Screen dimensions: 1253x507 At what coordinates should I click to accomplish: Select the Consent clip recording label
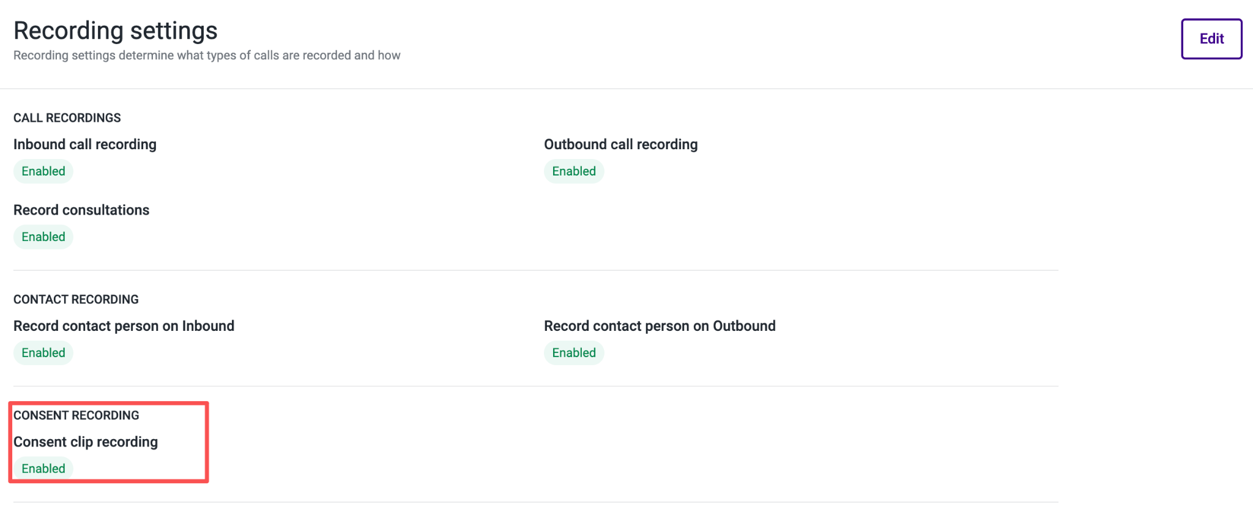coord(86,442)
